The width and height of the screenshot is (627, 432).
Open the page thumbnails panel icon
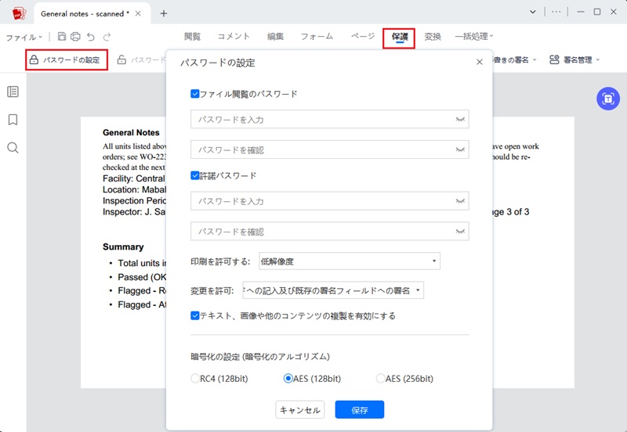[x=13, y=92]
